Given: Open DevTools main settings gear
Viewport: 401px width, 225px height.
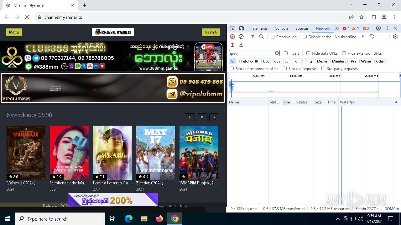Looking at the screenshot, I should [378, 28].
